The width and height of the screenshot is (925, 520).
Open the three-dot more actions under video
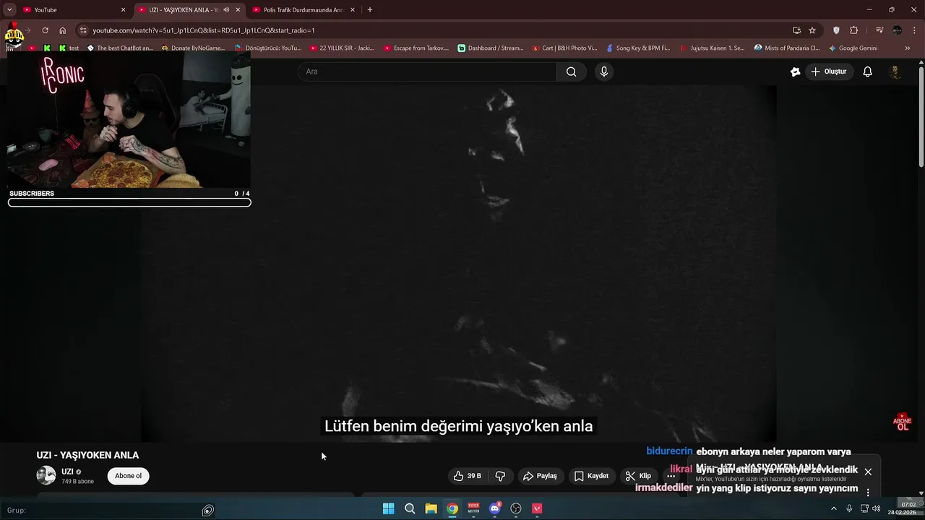tap(671, 476)
